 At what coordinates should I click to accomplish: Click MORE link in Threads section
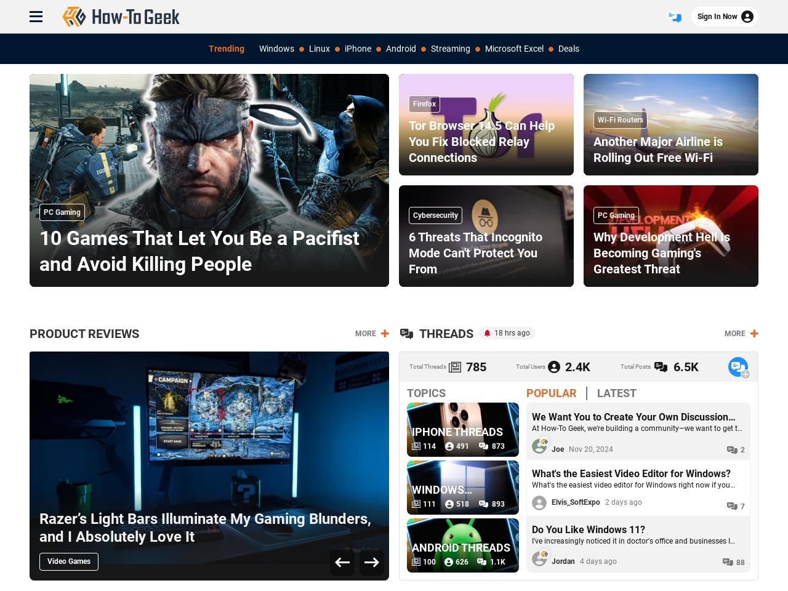(x=735, y=334)
